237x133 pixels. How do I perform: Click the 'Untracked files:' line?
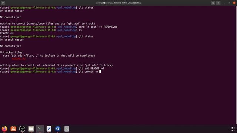click(12, 52)
